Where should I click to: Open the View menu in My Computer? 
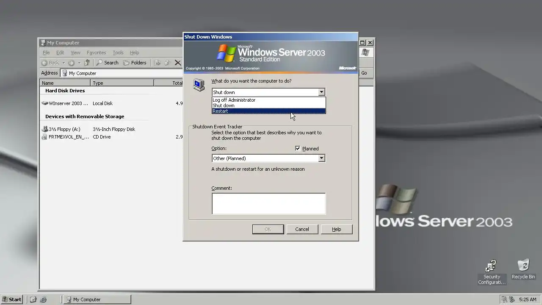click(75, 53)
